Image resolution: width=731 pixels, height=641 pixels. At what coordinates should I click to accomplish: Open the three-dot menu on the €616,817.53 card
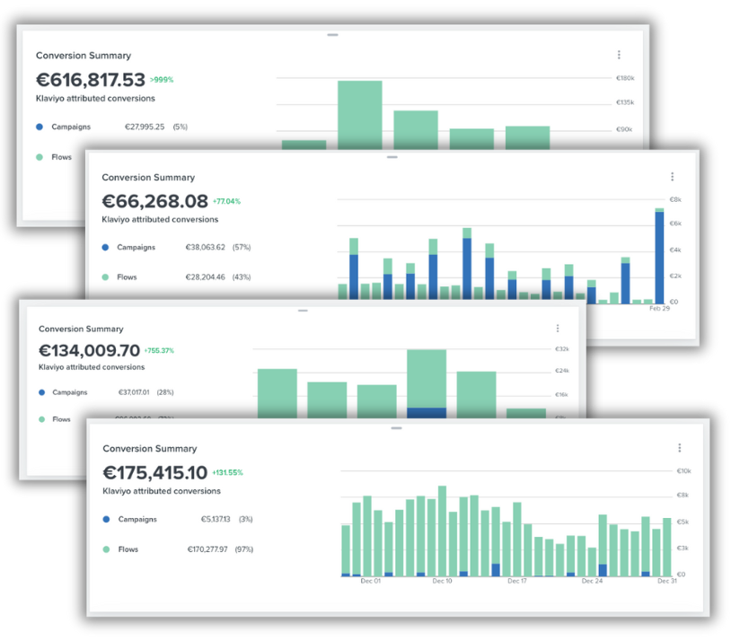[619, 56]
